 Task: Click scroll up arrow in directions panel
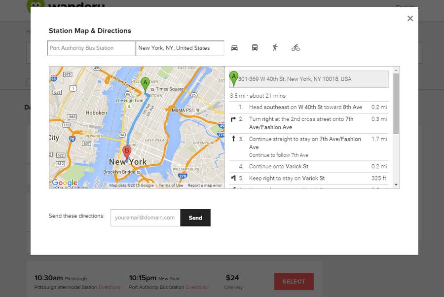(396, 70)
